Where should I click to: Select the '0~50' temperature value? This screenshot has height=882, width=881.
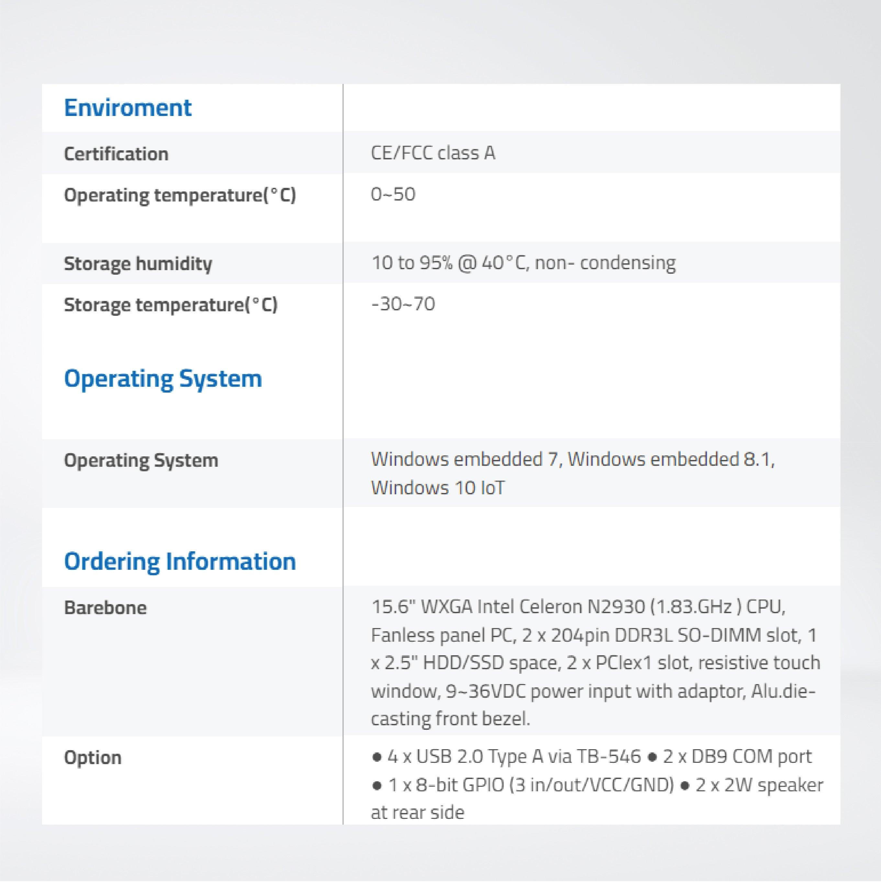click(393, 194)
